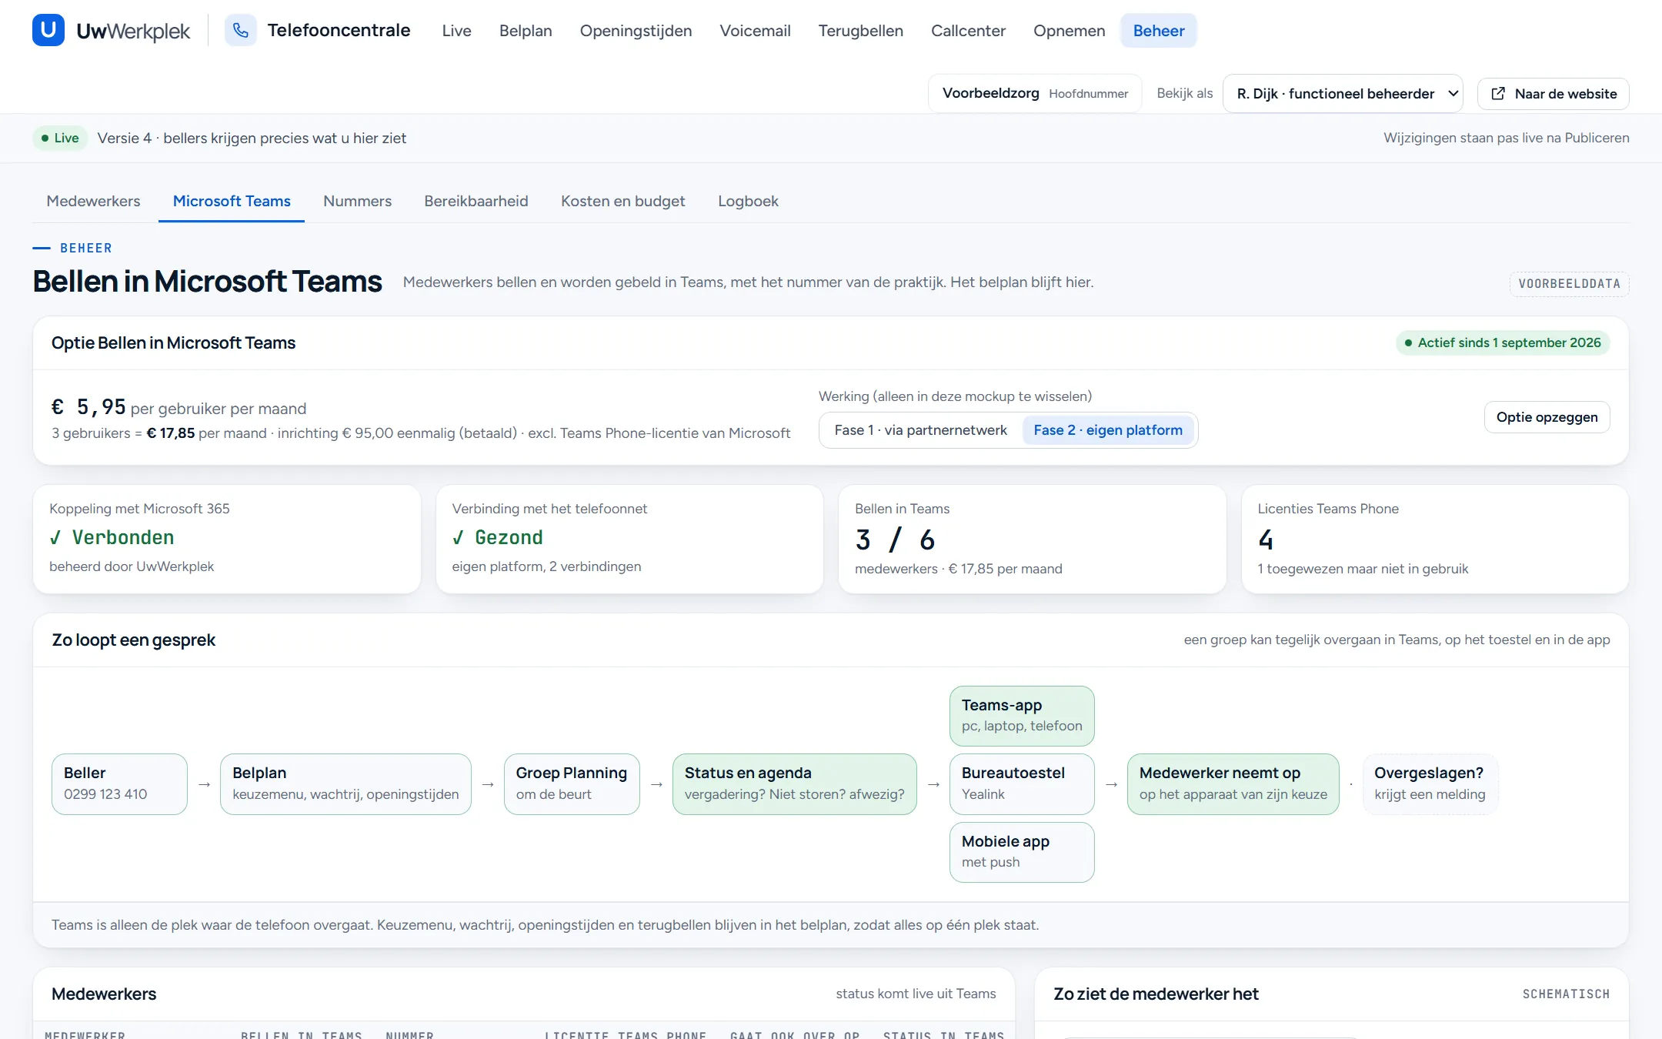Click the green Live status badge
This screenshot has height=1039, width=1662.
[x=60, y=138]
